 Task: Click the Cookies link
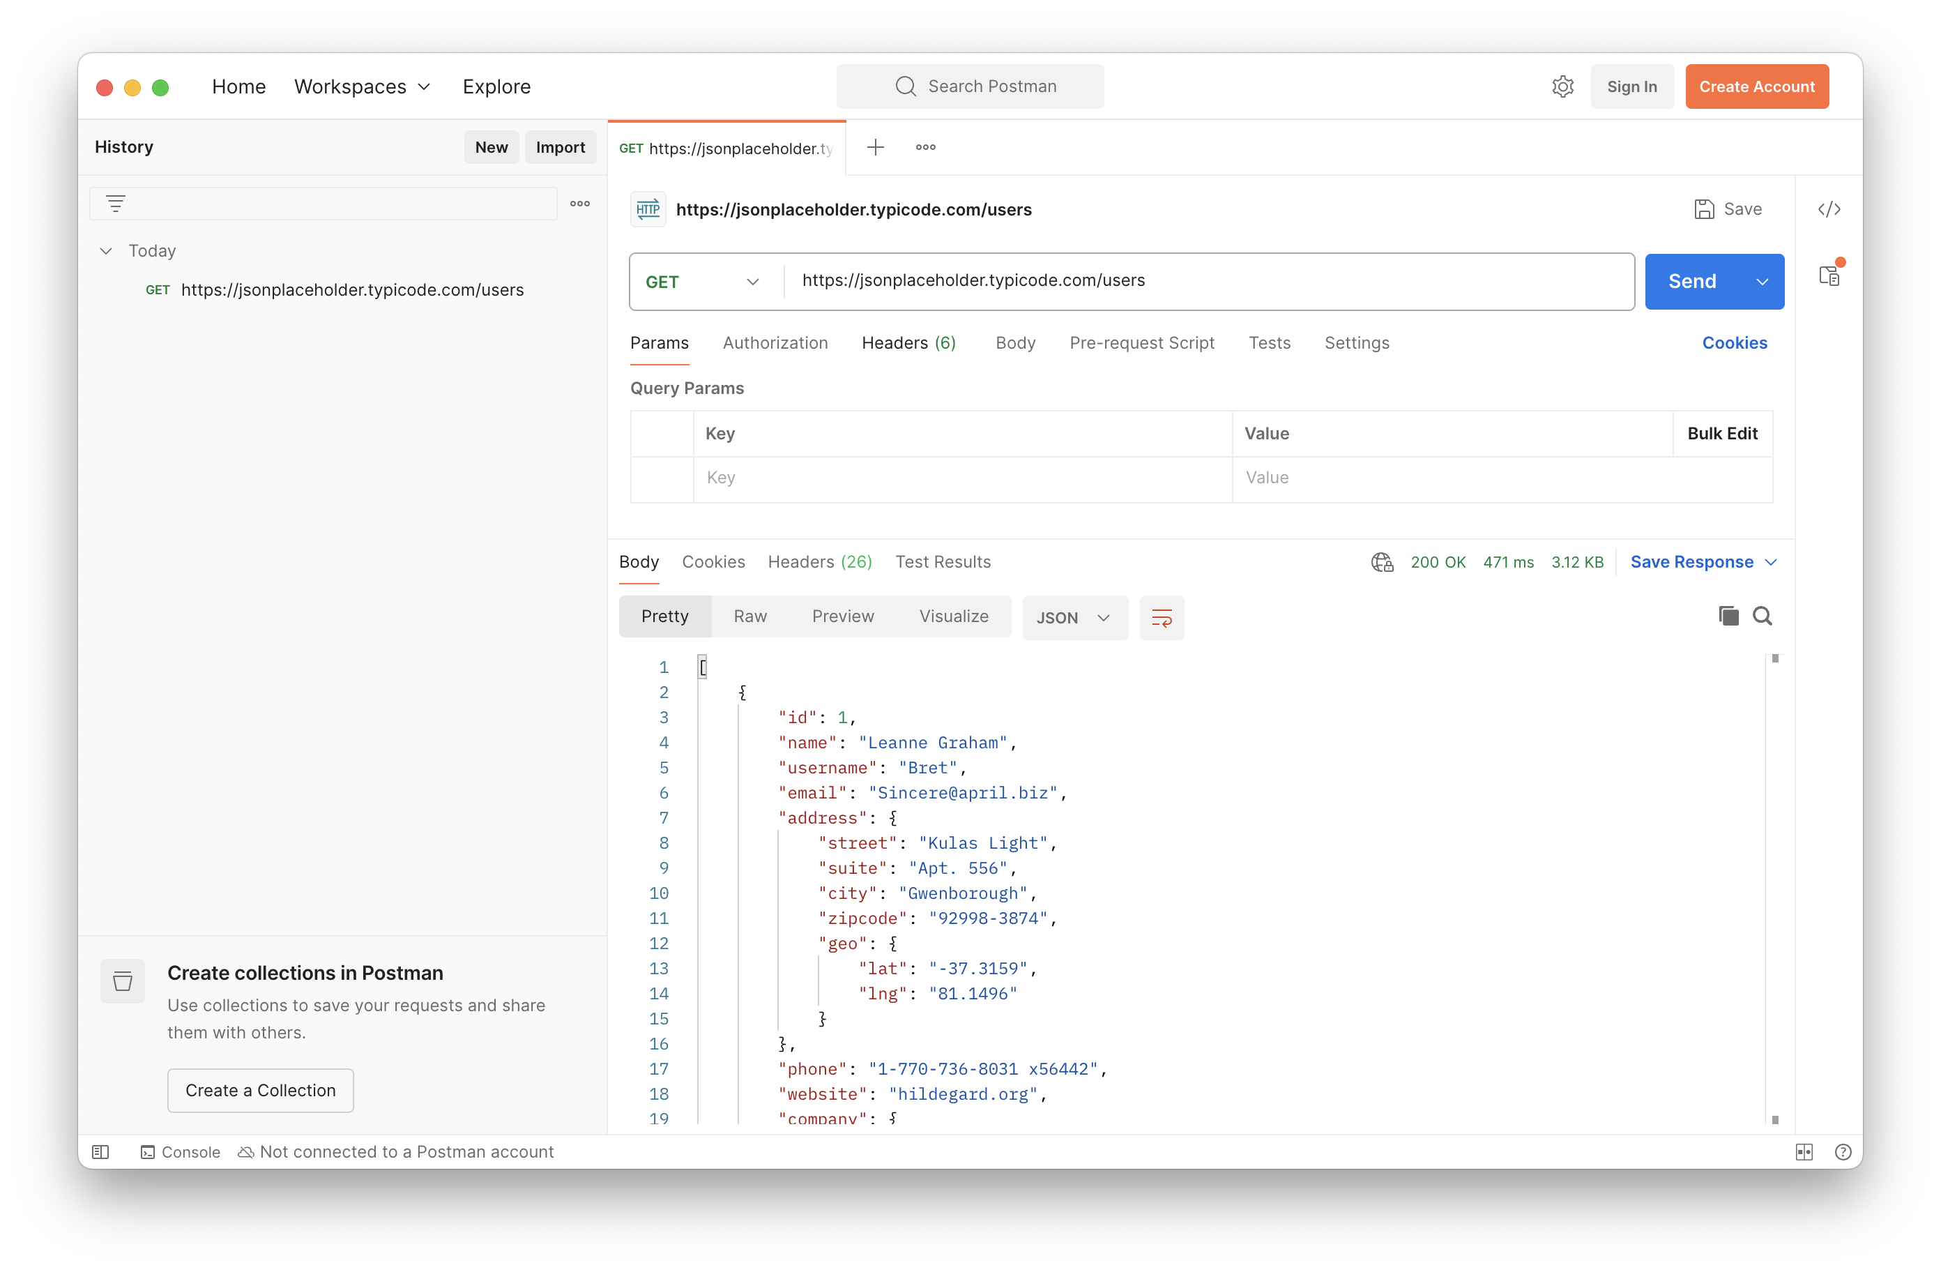point(1734,342)
